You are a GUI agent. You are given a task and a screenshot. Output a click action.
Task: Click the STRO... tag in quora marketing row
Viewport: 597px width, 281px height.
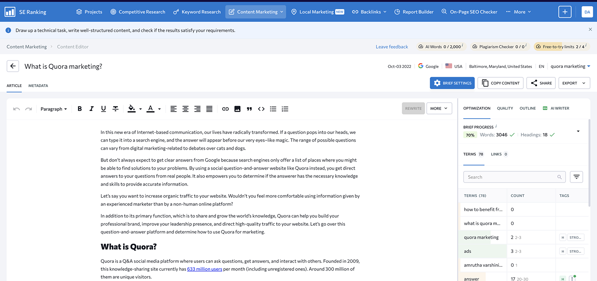[x=576, y=237]
